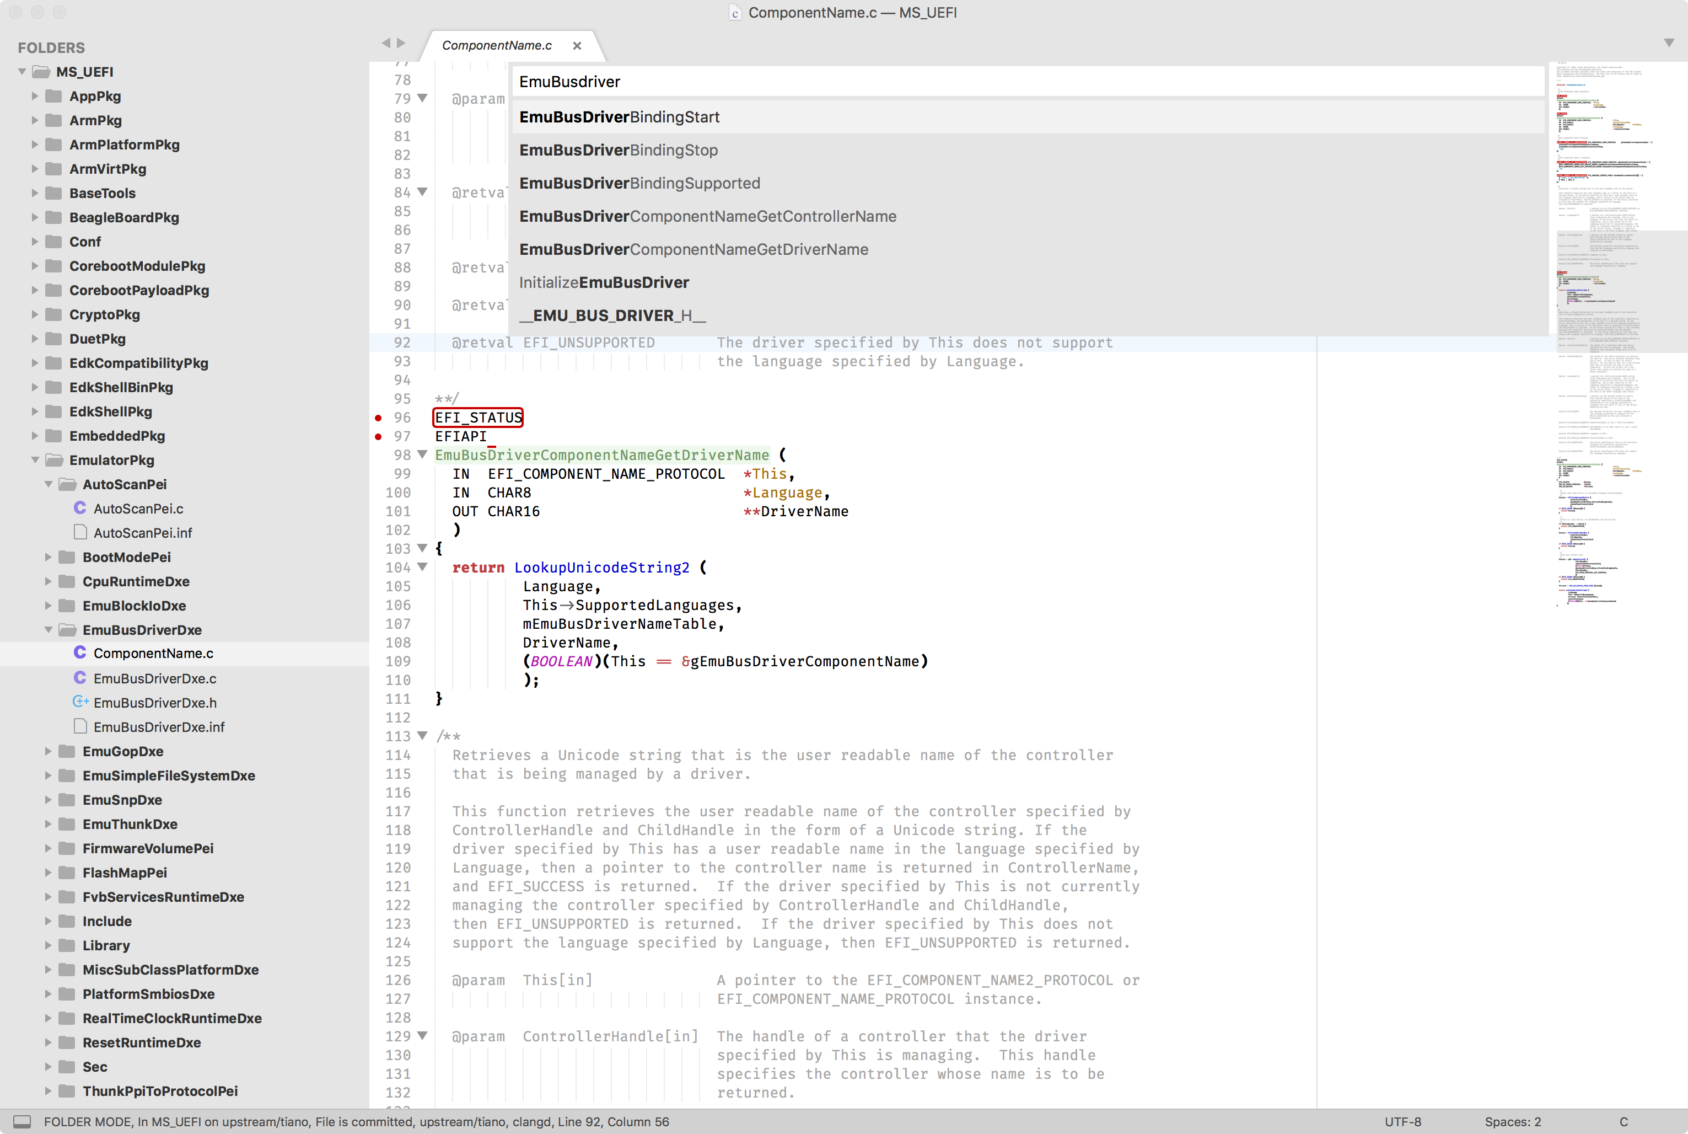The width and height of the screenshot is (1688, 1134).
Task: Click the EFI_STATUS text on line 96
Action: coord(478,418)
